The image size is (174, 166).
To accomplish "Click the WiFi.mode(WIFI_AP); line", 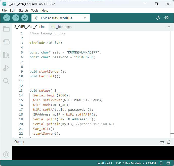I will click(x=52, y=105).
